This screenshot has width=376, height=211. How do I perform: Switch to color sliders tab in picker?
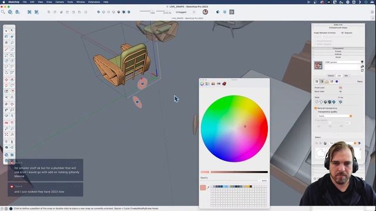pyautogui.click(x=207, y=83)
